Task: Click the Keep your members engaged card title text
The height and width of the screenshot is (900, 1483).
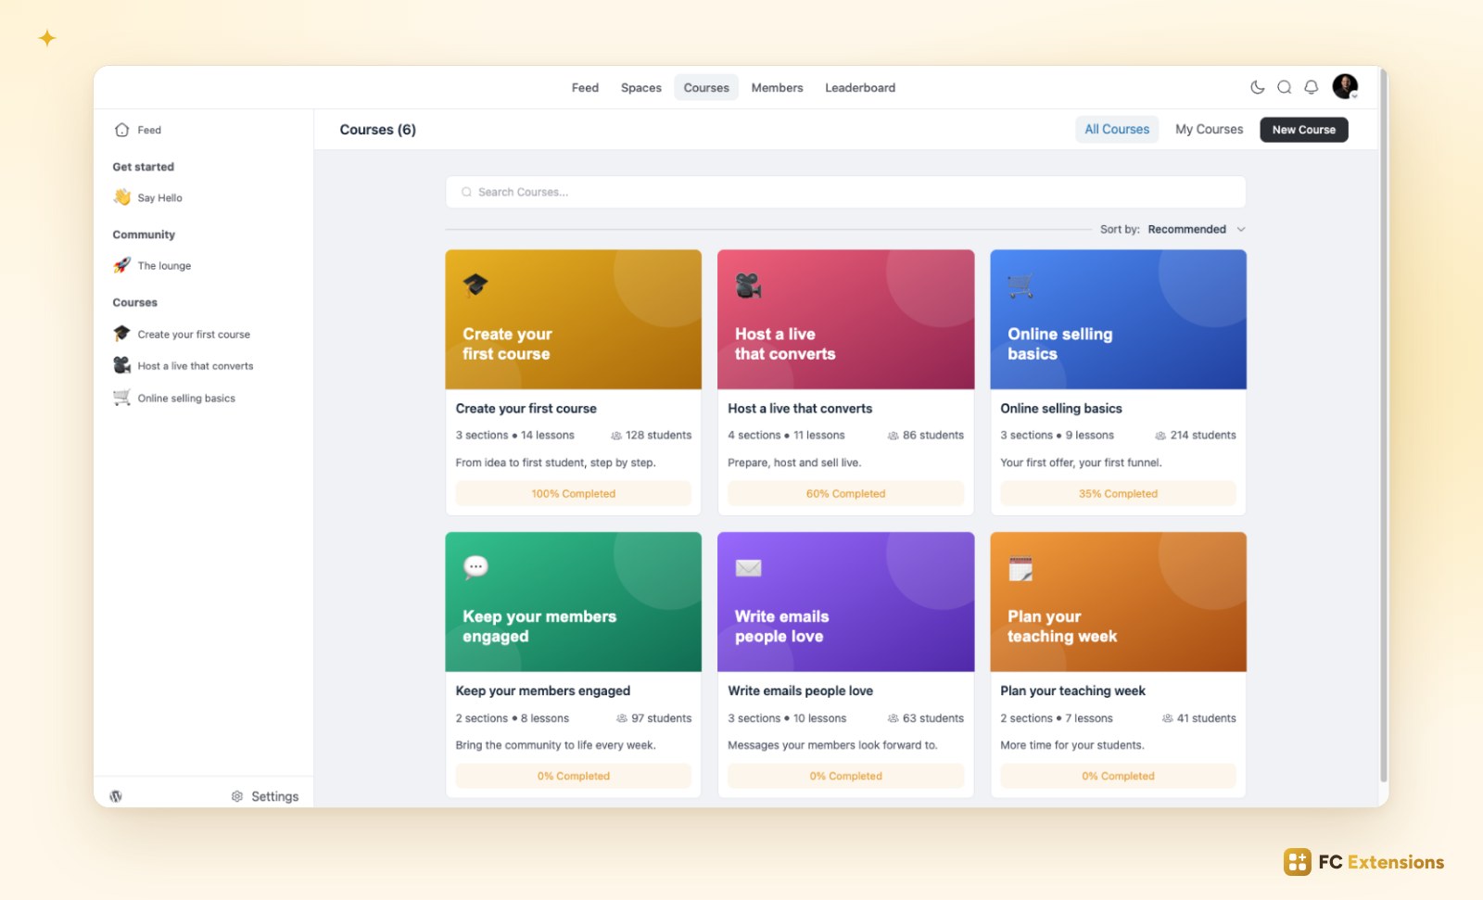Action: [542, 691]
